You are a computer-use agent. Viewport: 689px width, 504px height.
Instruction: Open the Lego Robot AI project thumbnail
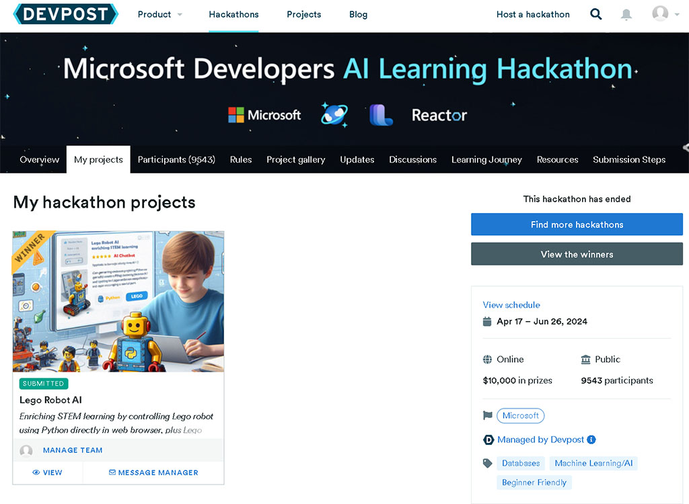118,301
